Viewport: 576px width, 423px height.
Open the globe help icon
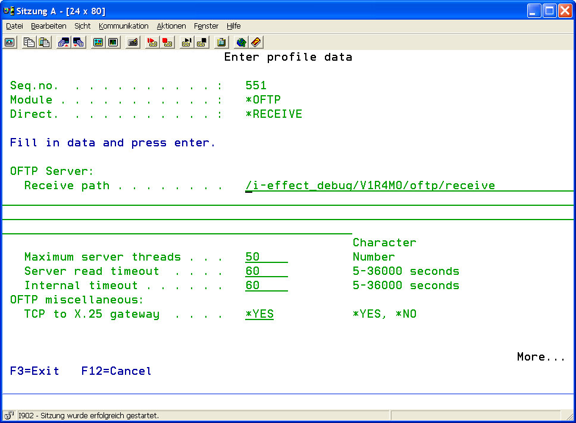pyautogui.click(x=241, y=42)
